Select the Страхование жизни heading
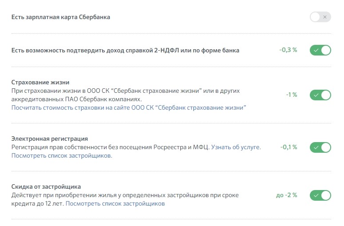This screenshot has width=344, height=226. point(40,82)
